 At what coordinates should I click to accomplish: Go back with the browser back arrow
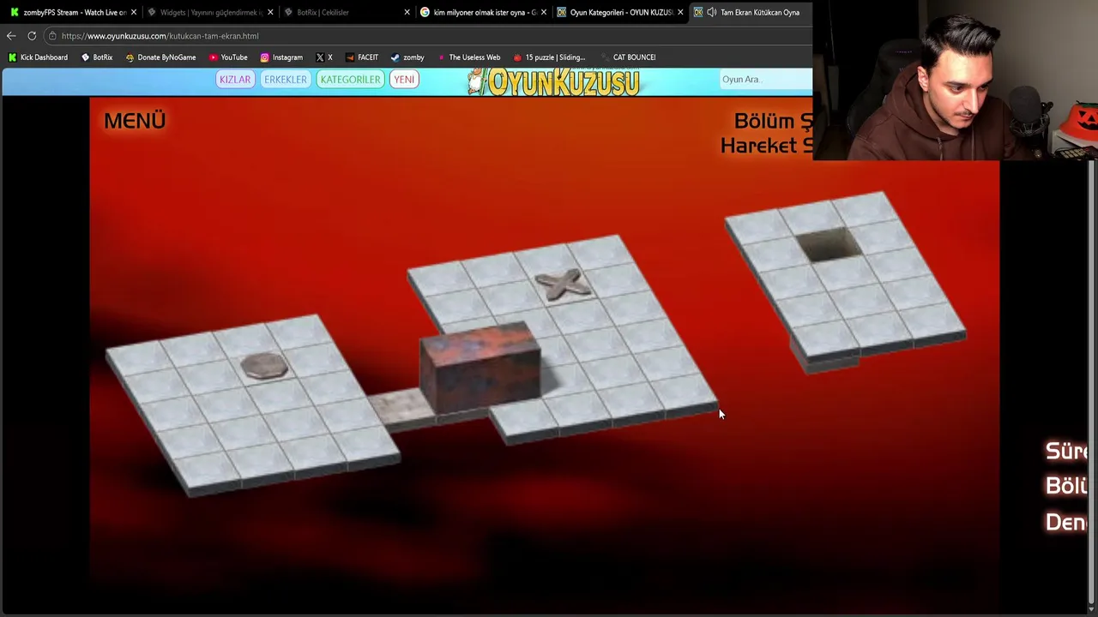(x=11, y=36)
